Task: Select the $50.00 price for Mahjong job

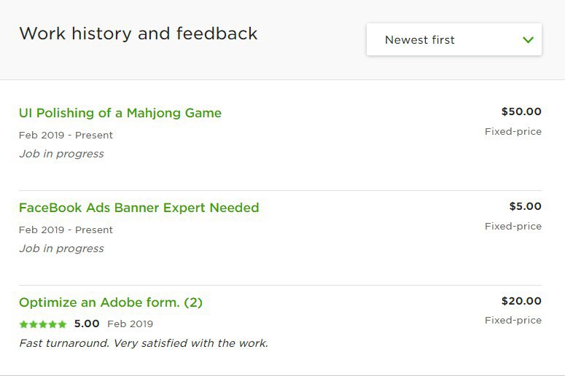Action: (521, 111)
